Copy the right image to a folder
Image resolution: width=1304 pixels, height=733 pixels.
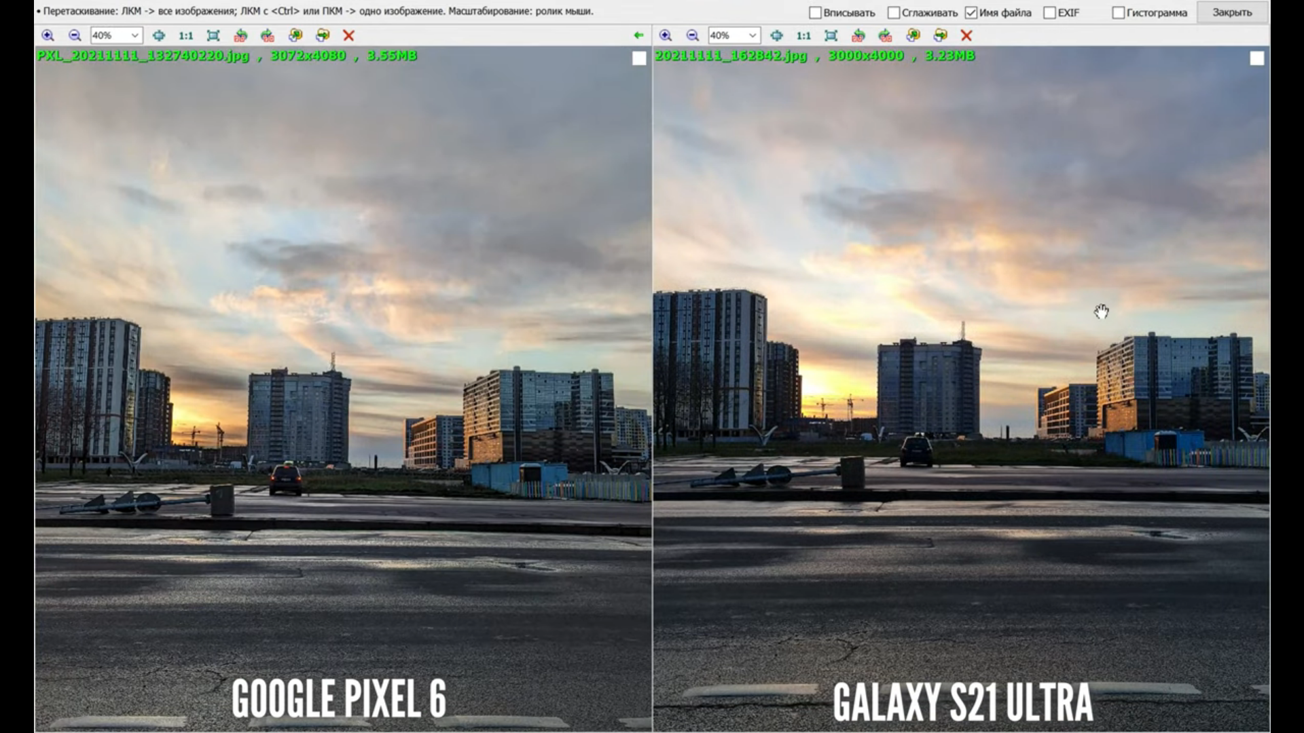(913, 35)
